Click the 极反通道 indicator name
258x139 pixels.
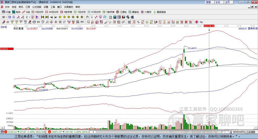coord(18,29)
